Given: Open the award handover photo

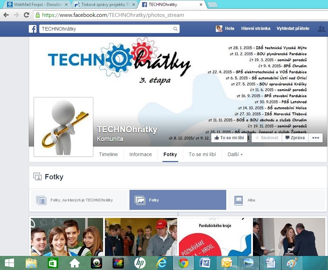Looking at the screenshot, I should tap(289, 237).
